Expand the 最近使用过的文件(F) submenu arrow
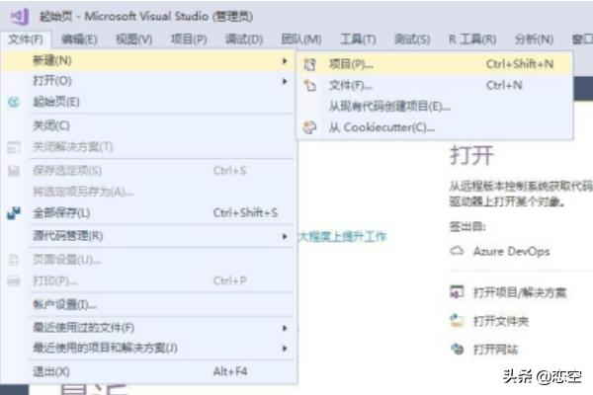 [x=285, y=328]
